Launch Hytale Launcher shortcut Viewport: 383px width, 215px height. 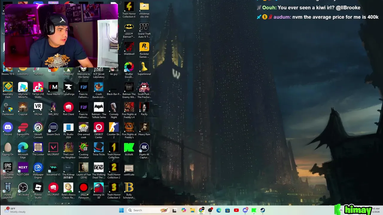coord(8,191)
